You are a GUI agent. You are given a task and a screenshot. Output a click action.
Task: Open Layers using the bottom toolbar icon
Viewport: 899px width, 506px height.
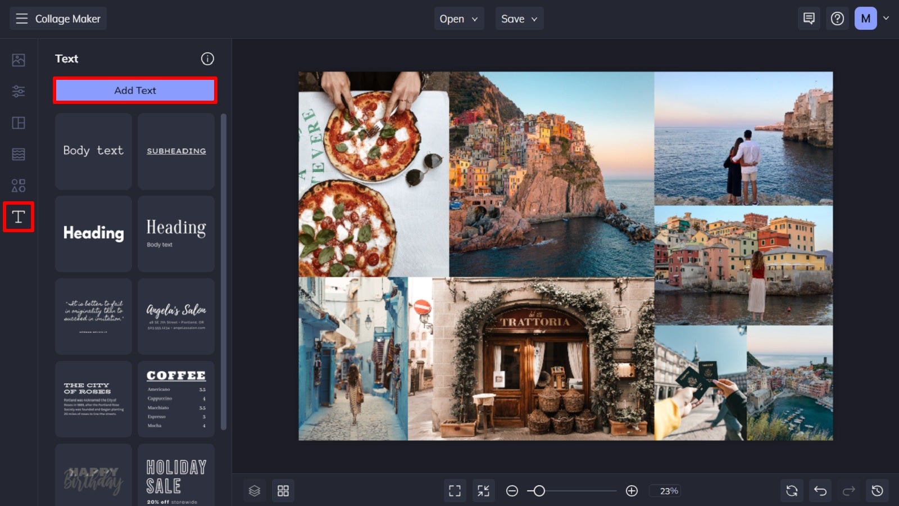click(x=254, y=490)
